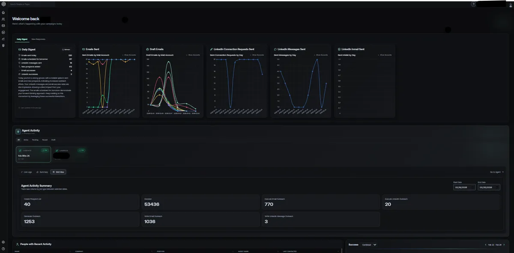Select the second redacted campaign card
Screen dimensions: 514x253
pyautogui.click(x=70, y=154)
